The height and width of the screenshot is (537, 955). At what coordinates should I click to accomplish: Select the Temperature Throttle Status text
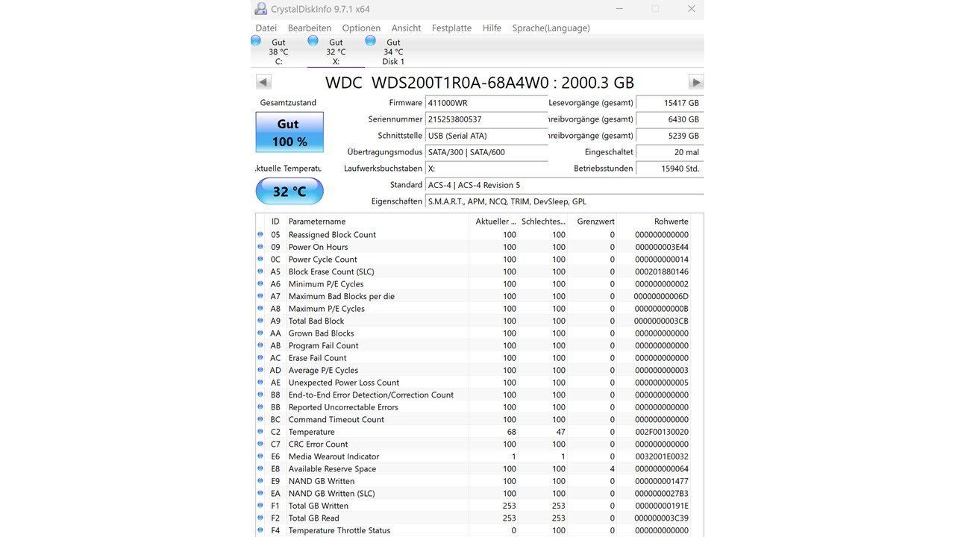coord(339,530)
